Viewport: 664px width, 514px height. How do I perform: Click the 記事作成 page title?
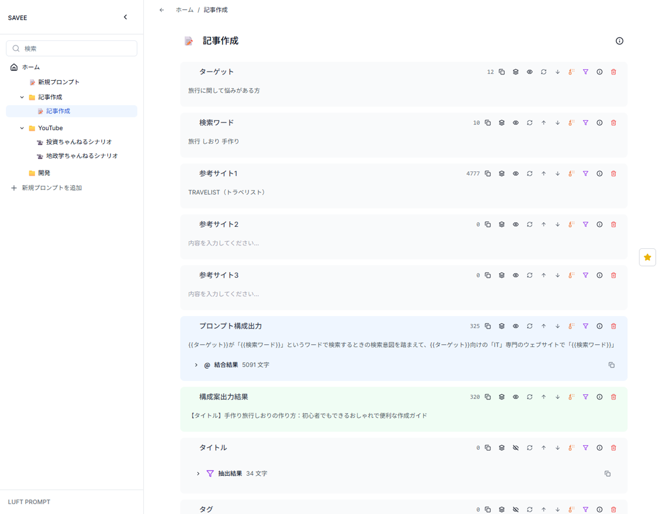[220, 41]
